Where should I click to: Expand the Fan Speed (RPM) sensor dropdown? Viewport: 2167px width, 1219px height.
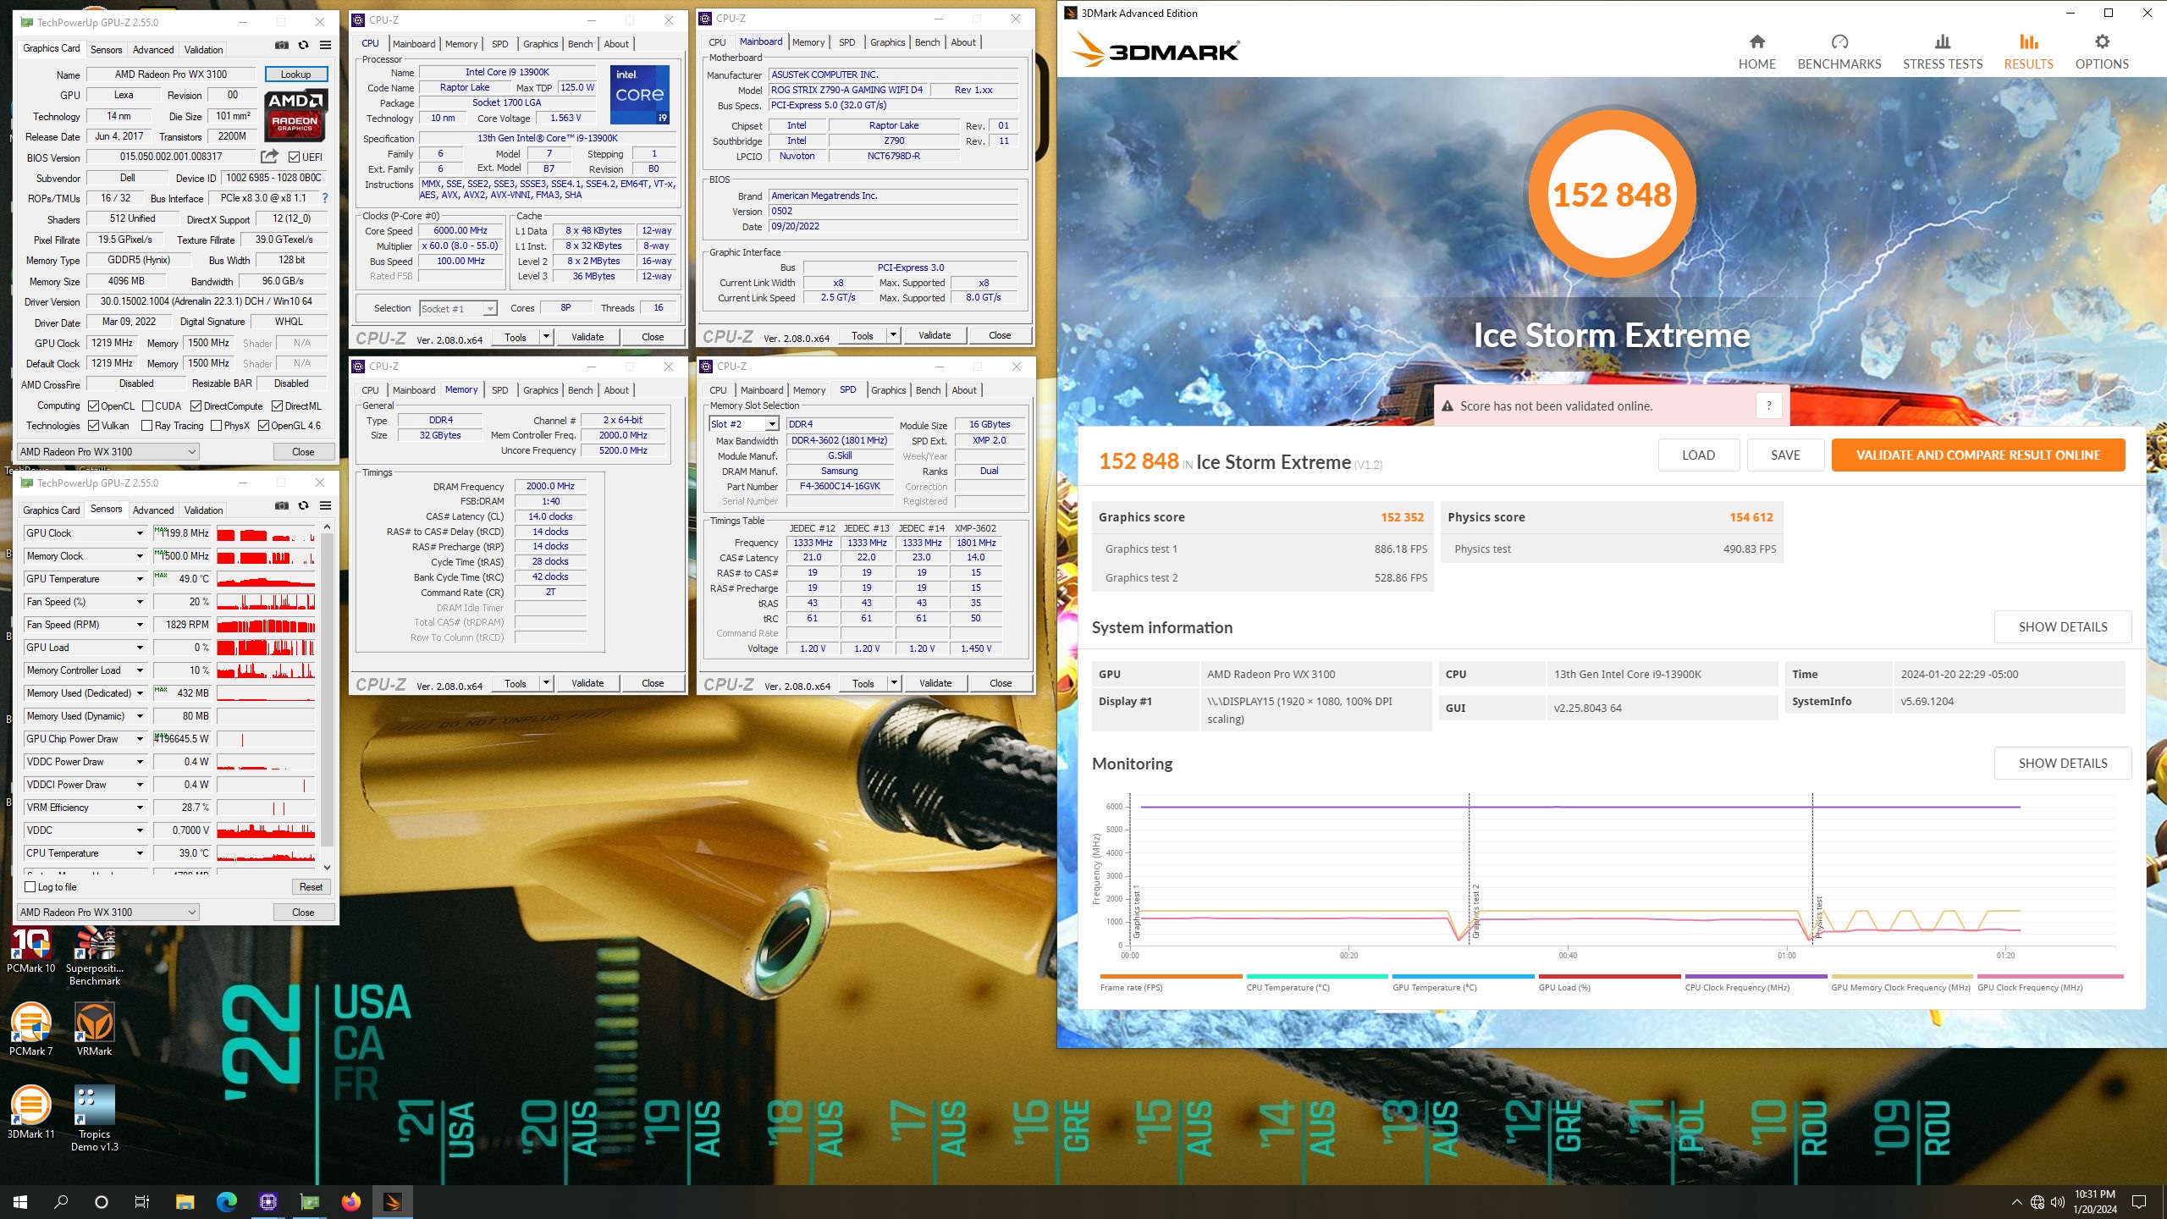(x=140, y=624)
